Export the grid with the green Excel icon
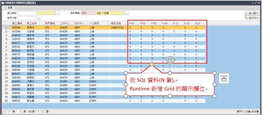Screen dimensions: 262x115 click(x=47, y=111)
